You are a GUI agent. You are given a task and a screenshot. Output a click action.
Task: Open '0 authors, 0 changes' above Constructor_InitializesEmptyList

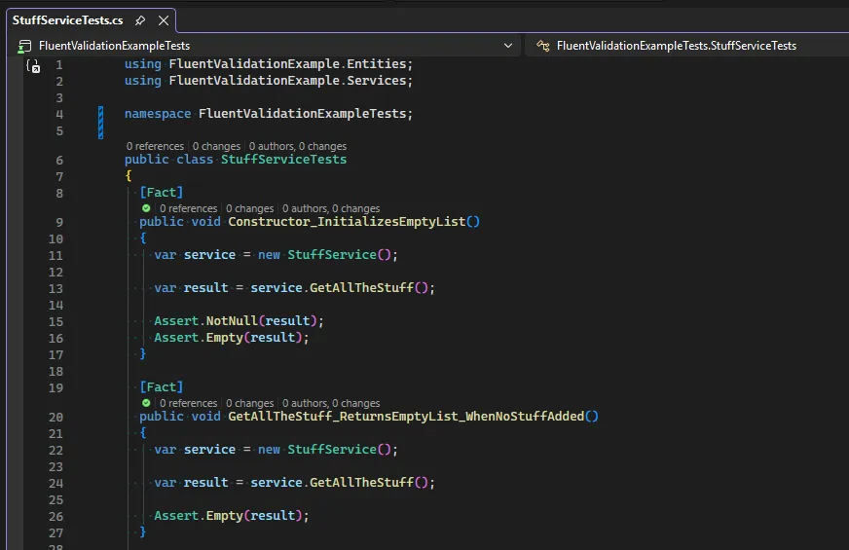point(331,208)
